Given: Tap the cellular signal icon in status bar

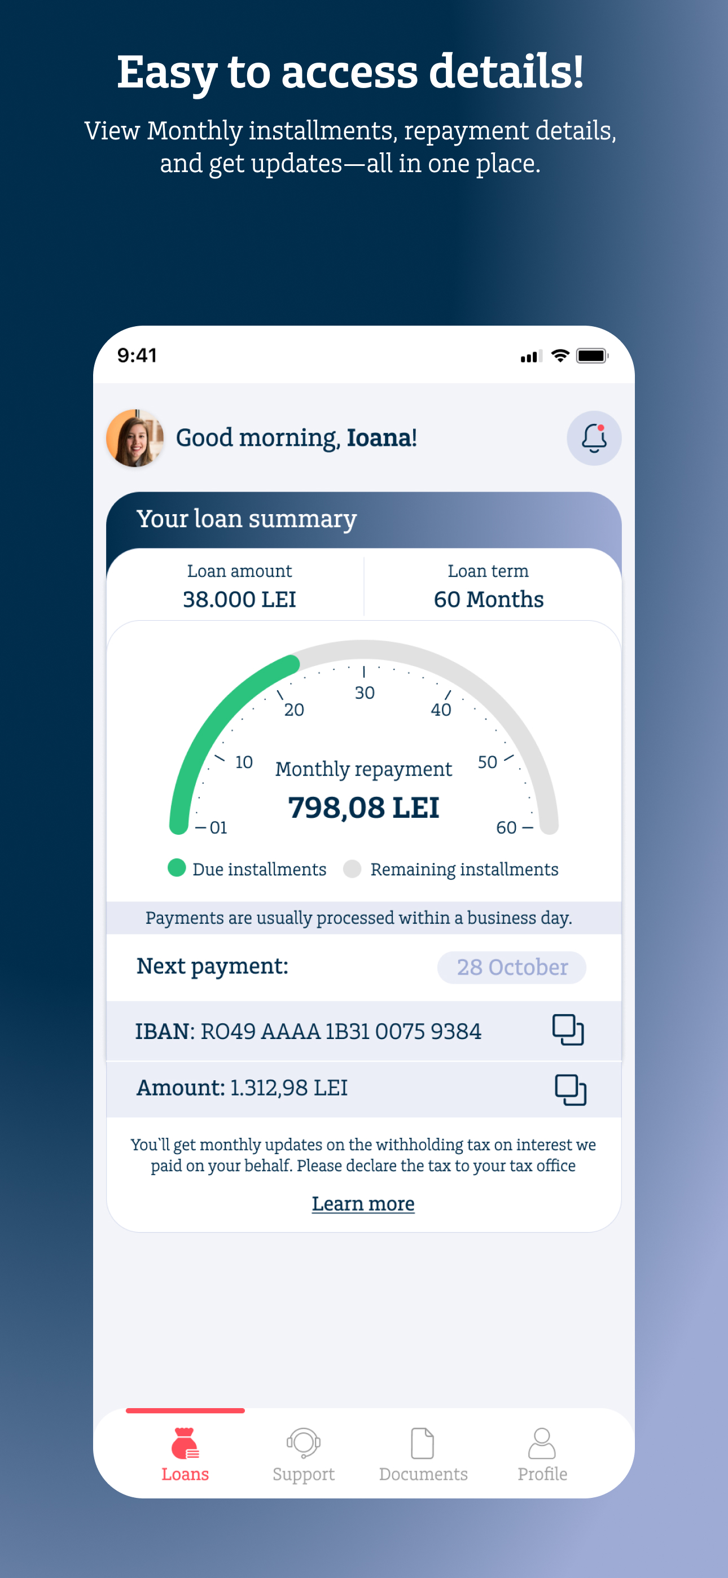Looking at the screenshot, I should [x=531, y=357].
